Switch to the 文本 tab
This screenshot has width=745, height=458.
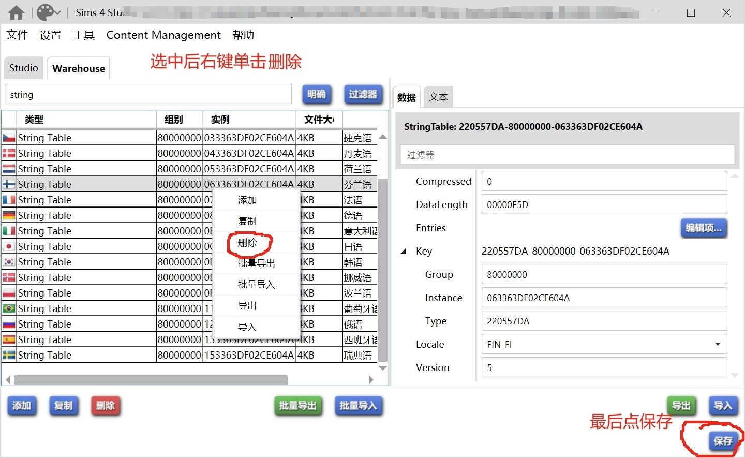pos(438,97)
